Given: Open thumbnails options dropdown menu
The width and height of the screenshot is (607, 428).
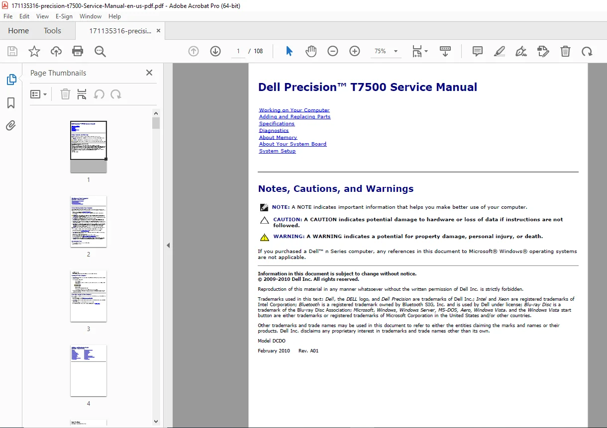Looking at the screenshot, I should 38,94.
